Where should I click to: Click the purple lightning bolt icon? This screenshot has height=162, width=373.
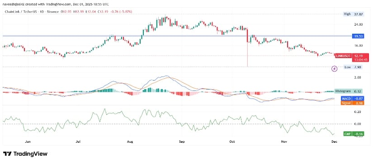(335, 69)
